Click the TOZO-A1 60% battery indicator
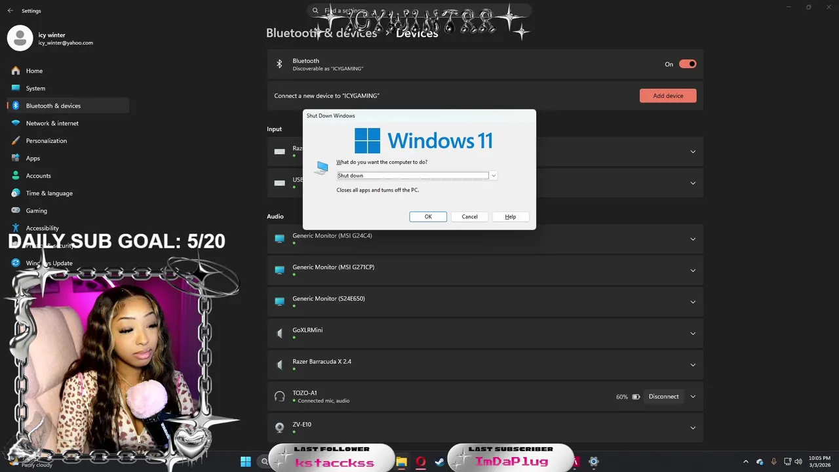The height and width of the screenshot is (472, 839). pos(628,397)
